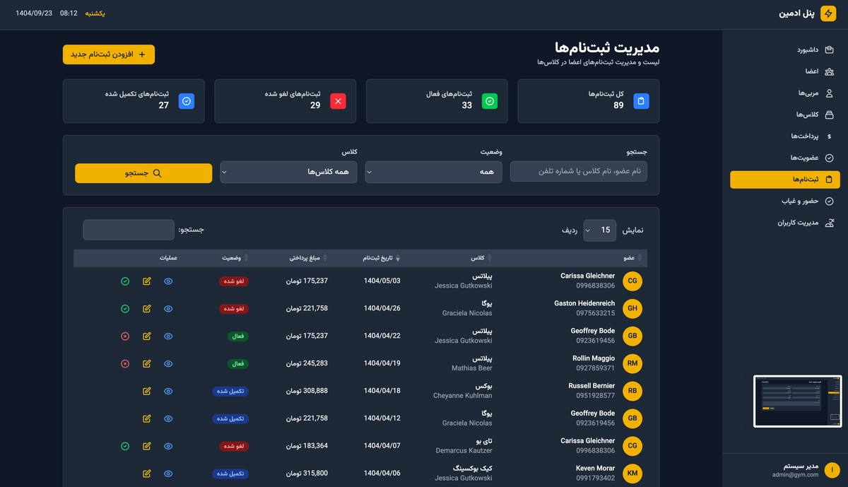Click the red cancel icon on Rollin Maggio's row
848x487 pixels.
pyautogui.click(x=125, y=363)
